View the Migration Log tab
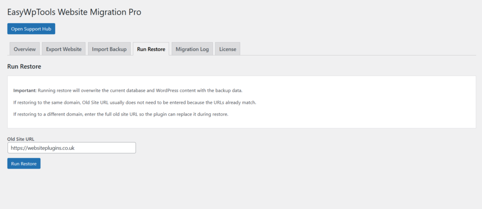This screenshot has width=482, height=209. pyautogui.click(x=192, y=49)
